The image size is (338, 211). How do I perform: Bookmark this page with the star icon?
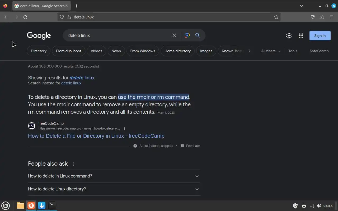click(276, 17)
